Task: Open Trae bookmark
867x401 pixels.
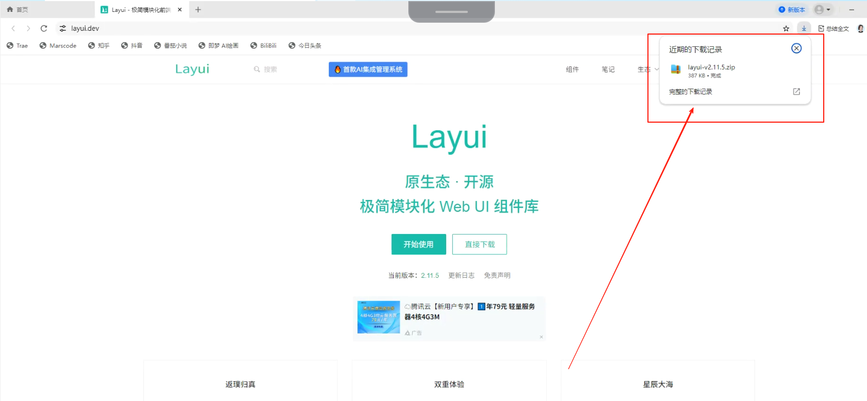Action: 17,46
